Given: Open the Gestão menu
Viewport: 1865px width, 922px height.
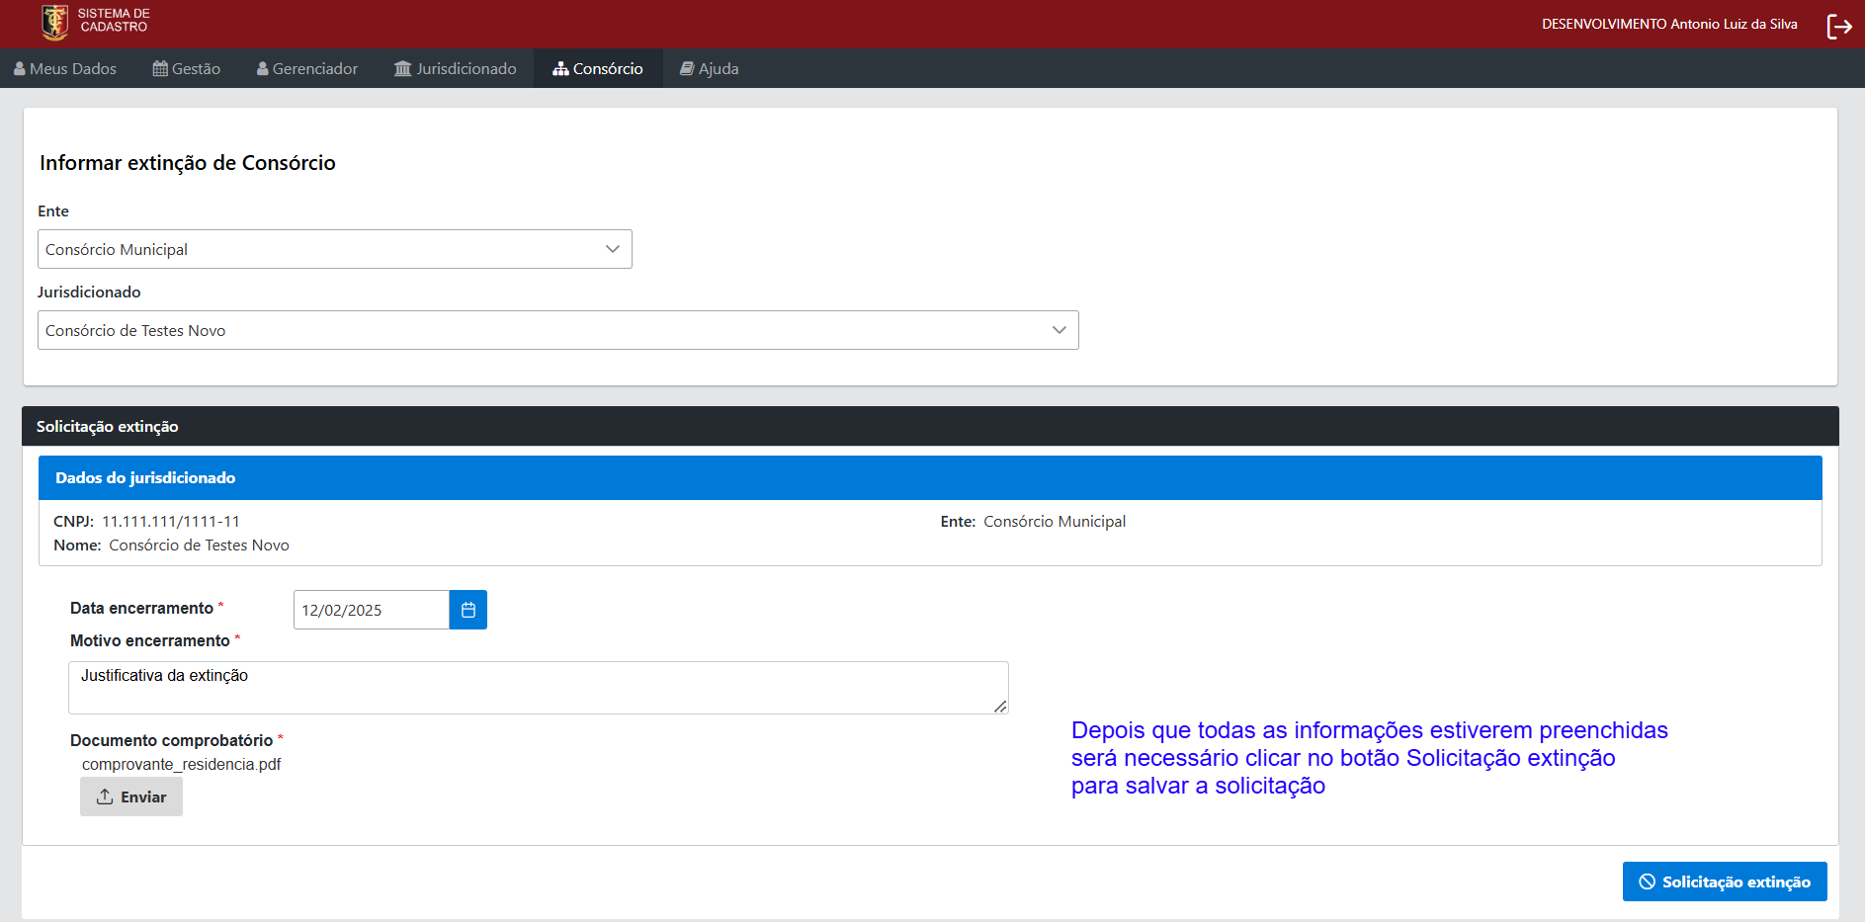Looking at the screenshot, I should pos(187,68).
